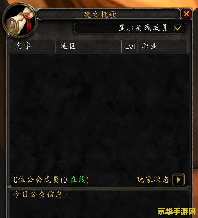Click the yellow checkmark icon
The image size is (198, 218).
pos(178,28)
